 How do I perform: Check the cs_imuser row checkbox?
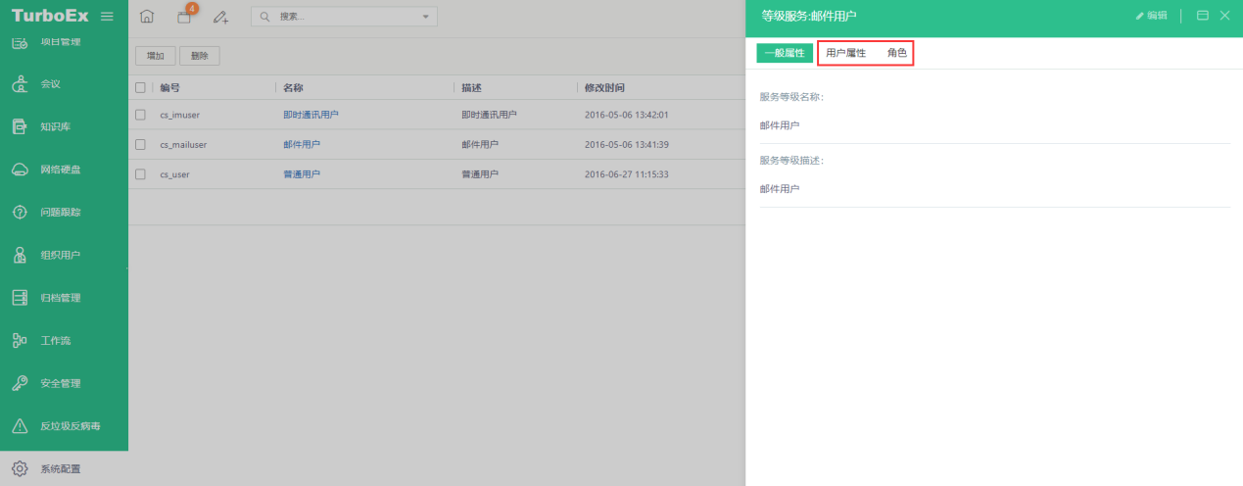140,115
